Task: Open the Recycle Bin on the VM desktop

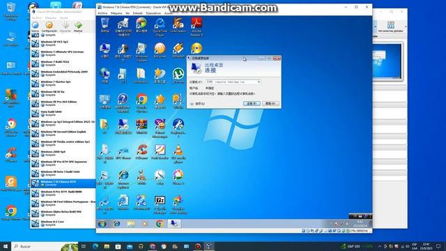Action: [105, 24]
